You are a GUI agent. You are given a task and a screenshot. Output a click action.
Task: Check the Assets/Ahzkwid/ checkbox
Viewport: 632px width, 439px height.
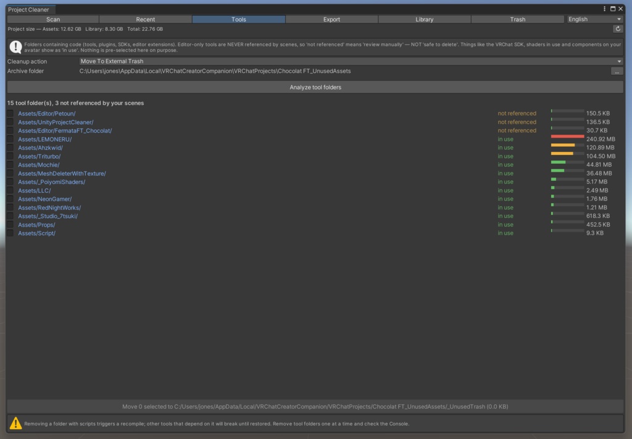(10, 148)
